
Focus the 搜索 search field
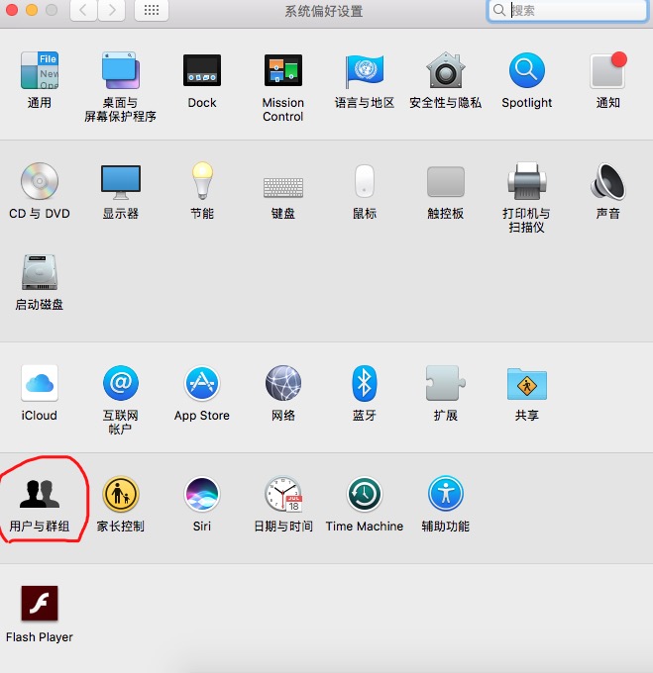pyautogui.click(x=567, y=10)
